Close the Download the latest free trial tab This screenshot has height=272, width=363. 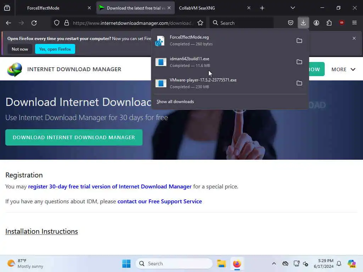[169, 8]
